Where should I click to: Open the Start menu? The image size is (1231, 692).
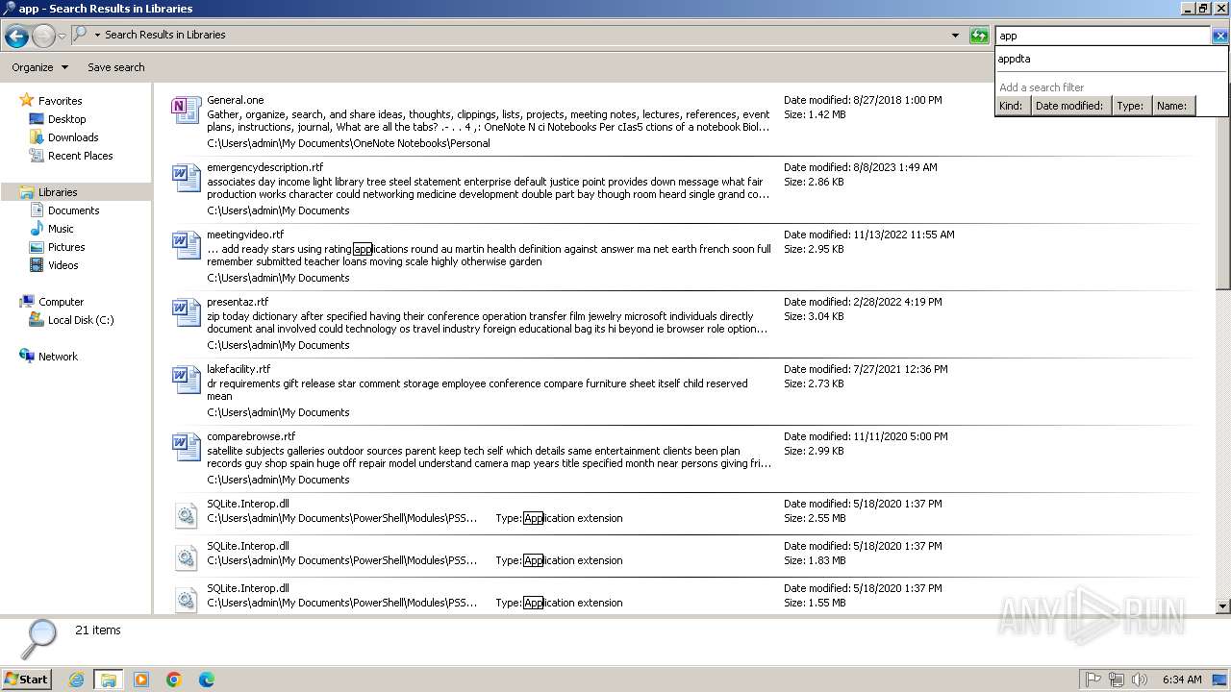coord(27,679)
